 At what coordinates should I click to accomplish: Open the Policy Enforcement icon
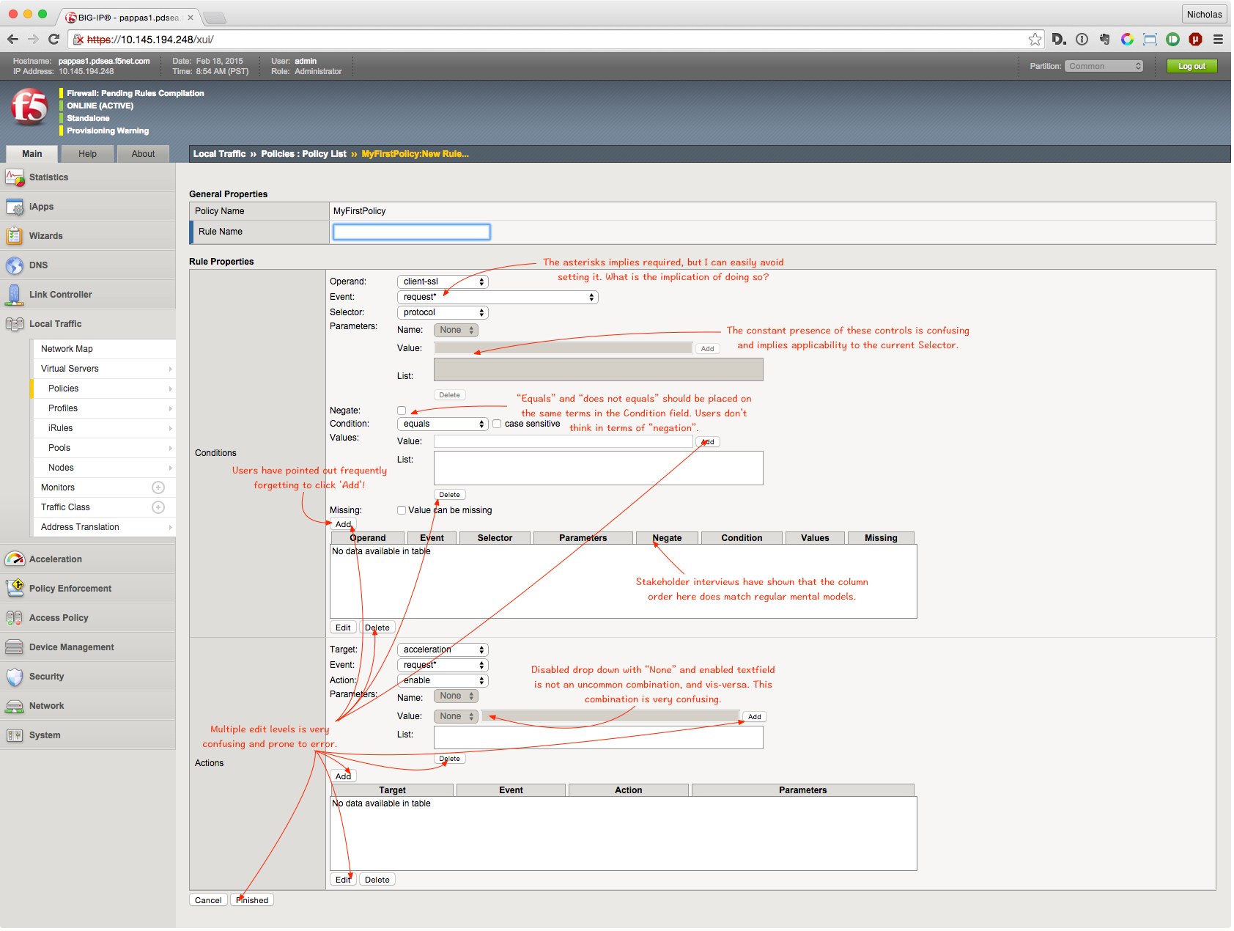point(15,589)
